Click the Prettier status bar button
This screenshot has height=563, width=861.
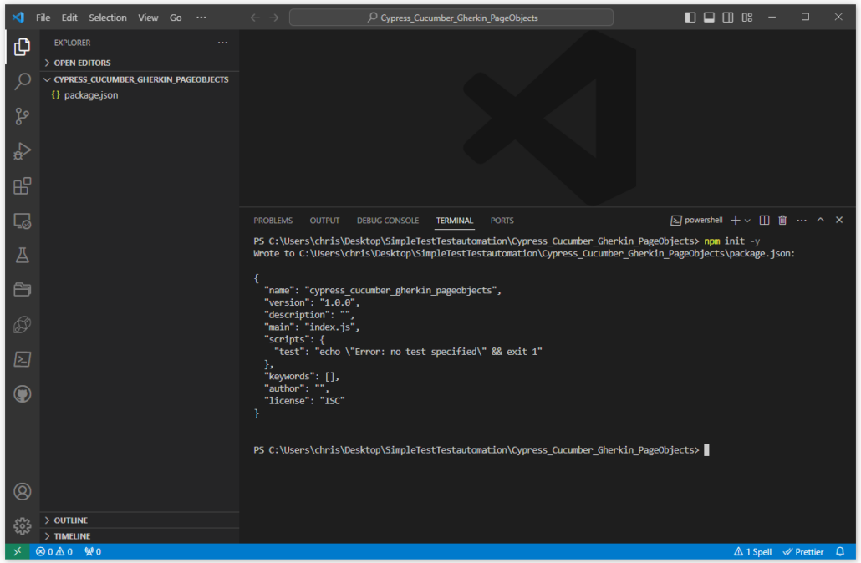click(802, 552)
